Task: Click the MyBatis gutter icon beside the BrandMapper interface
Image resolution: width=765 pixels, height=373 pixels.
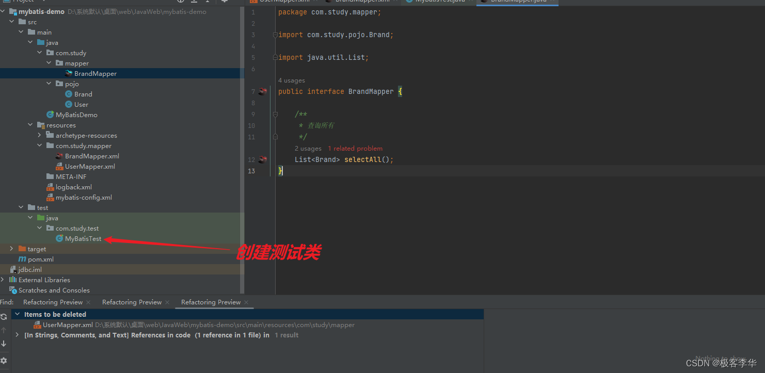Action: click(x=263, y=91)
